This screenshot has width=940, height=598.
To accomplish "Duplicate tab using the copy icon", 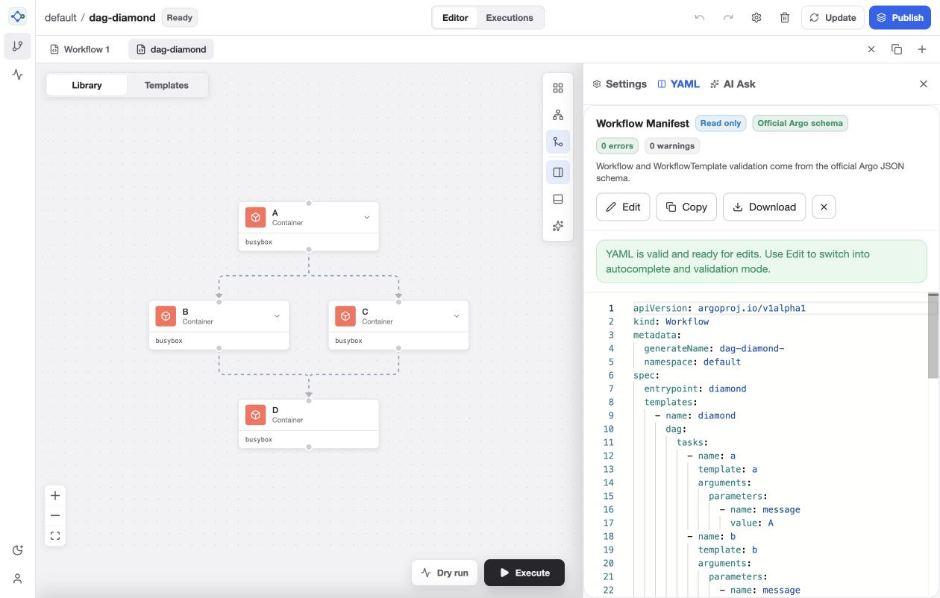I will click(x=897, y=49).
